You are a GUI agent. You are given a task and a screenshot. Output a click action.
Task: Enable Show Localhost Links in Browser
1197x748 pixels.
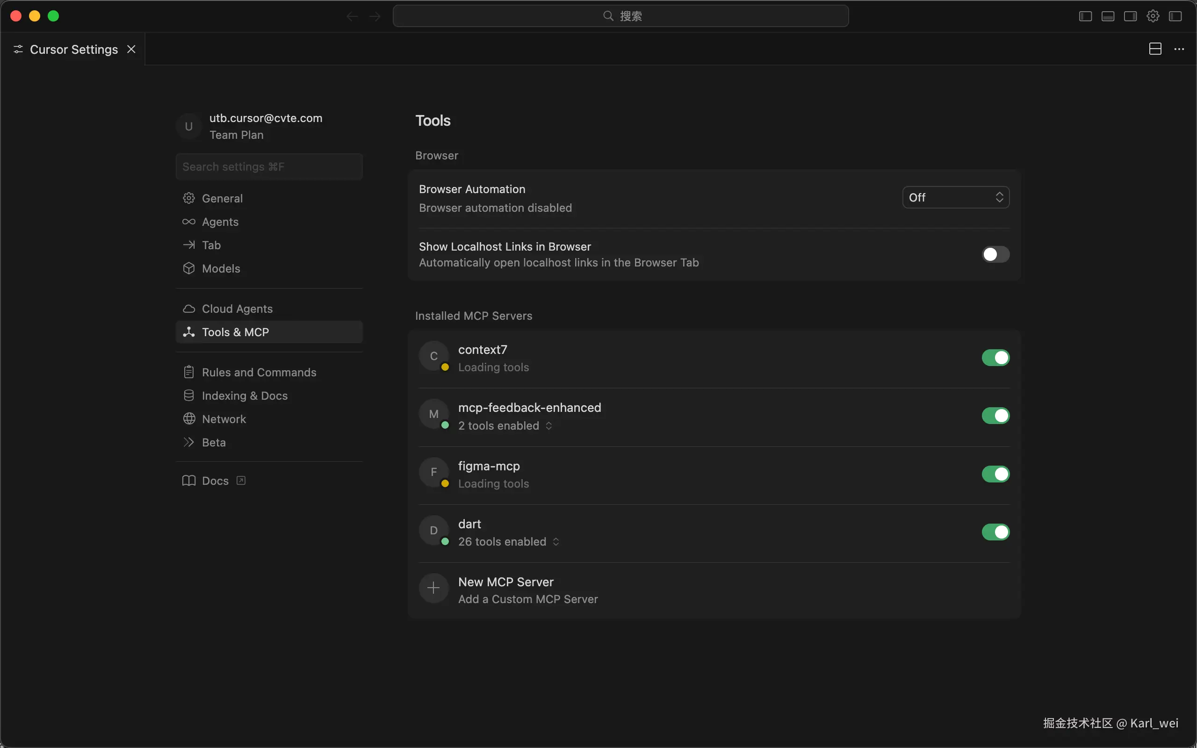click(995, 254)
